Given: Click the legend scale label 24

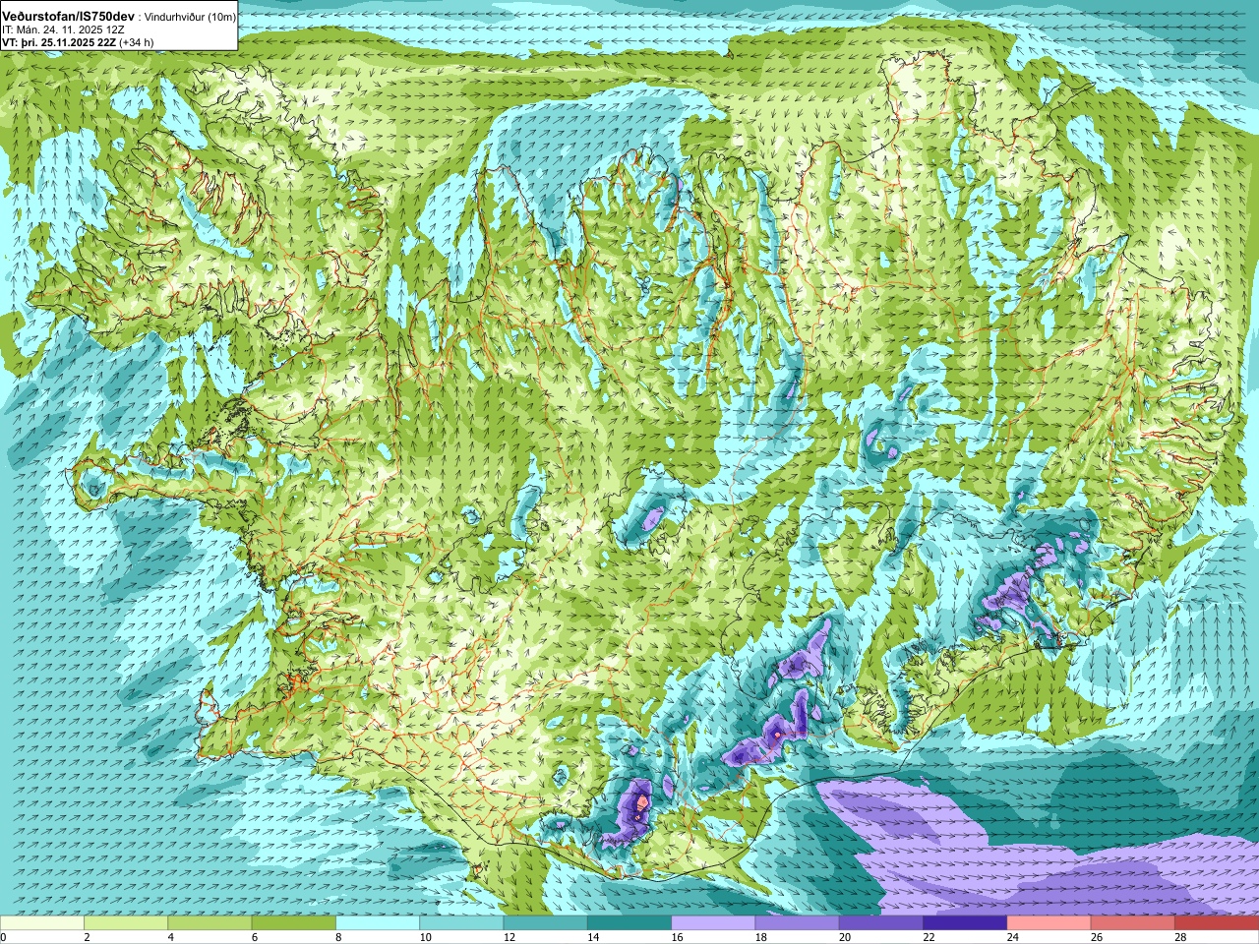Looking at the screenshot, I should point(1012,937).
